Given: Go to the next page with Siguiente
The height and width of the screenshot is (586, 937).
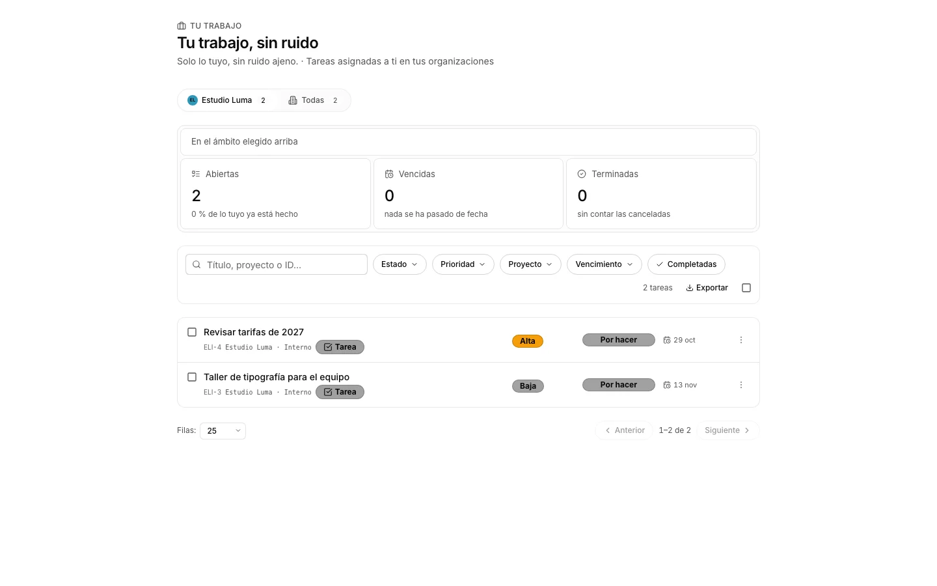Looking at the screenshot, I should click(727, 430).
